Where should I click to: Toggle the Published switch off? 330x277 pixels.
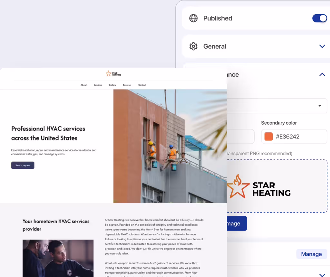(x=319, y=18)
